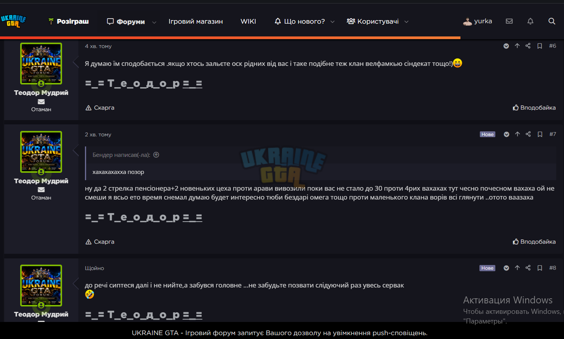Open the Користувачі members page
This screenshot has width=564, height=339.
click(372, 21)
